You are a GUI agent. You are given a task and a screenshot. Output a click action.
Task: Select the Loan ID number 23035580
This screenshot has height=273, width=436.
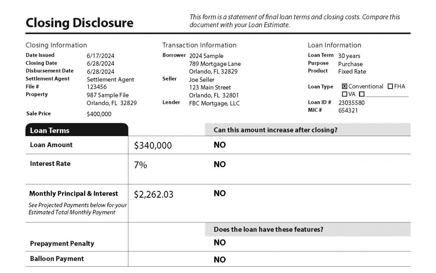pos(351,102)
